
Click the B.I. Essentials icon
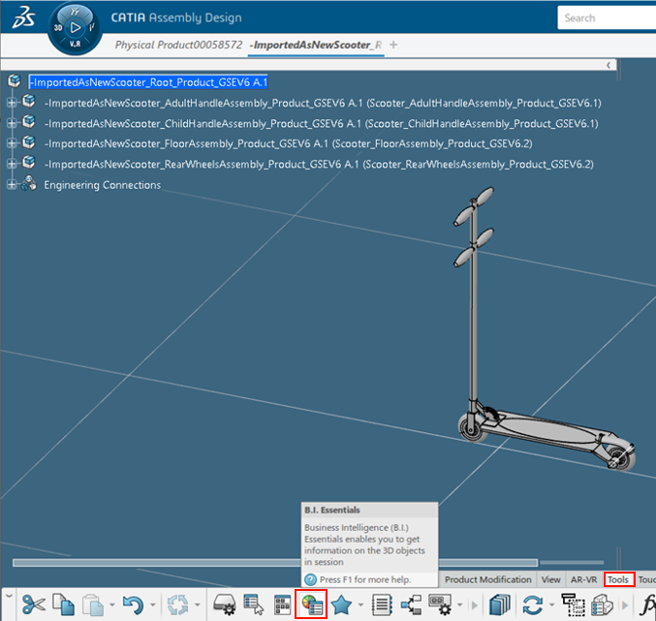point(311,605)
